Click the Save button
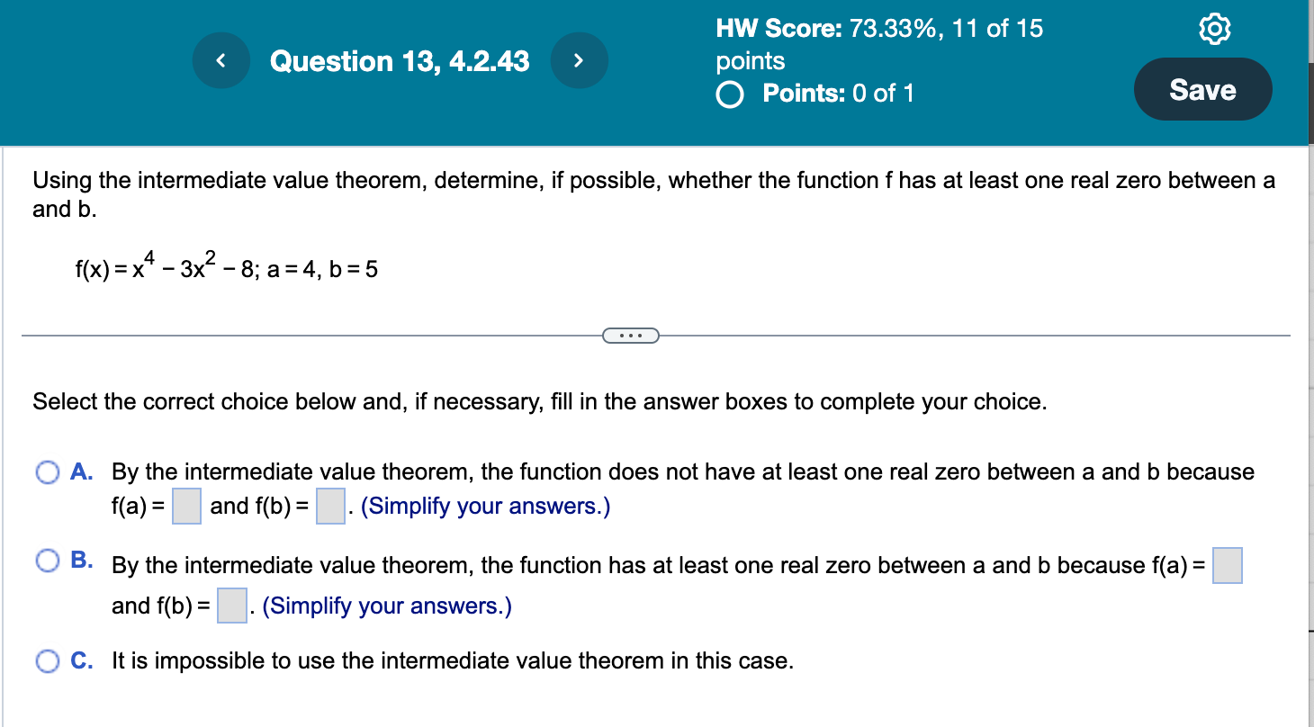This screenshot has width=1314, height=727. pos(1202,89)
